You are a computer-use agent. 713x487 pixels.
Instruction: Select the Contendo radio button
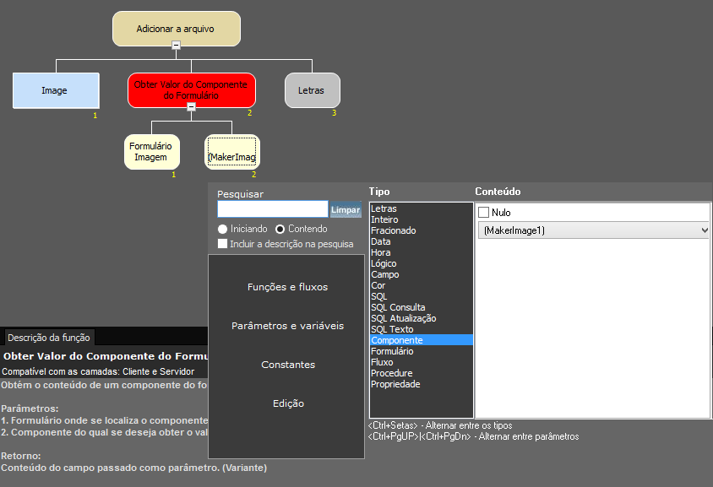pos(280,229)
